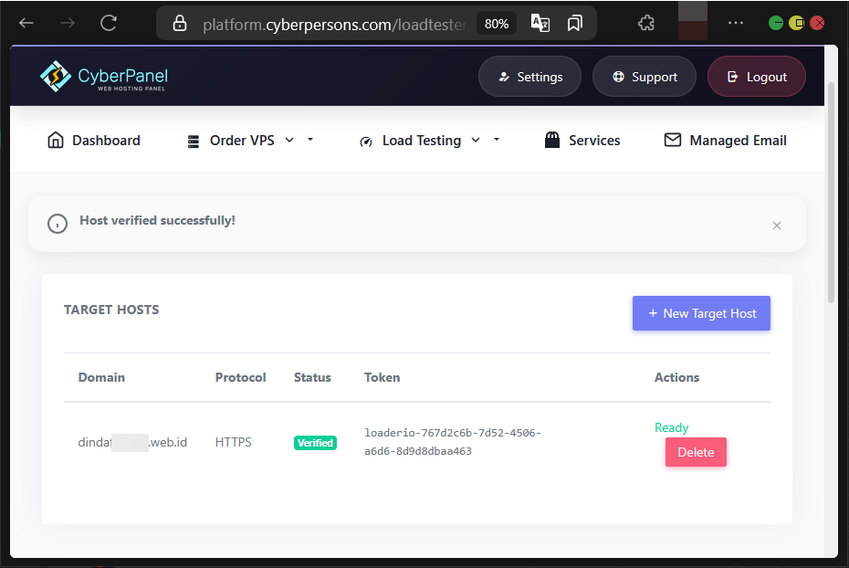Screen dimensions: 849x568
Task: Dismiss the Host verified alert
Action: [x=777, y=226]
